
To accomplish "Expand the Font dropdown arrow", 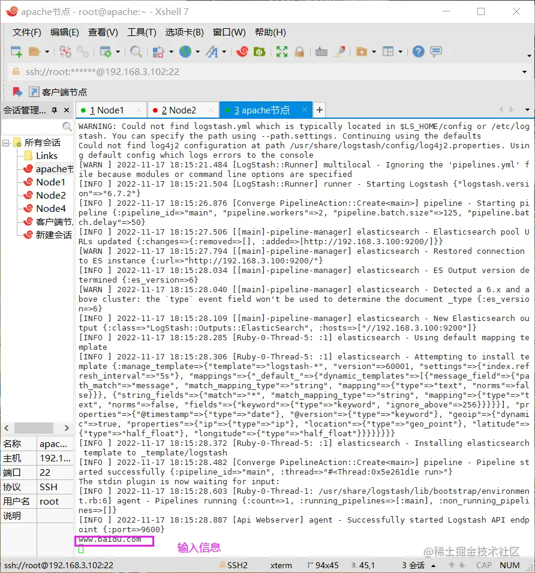I will tap(224, 52).
